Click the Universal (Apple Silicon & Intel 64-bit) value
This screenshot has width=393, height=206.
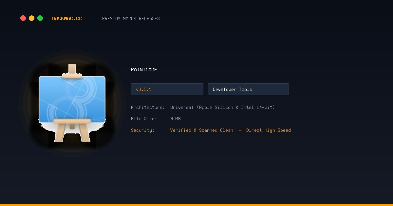(222, 107)
